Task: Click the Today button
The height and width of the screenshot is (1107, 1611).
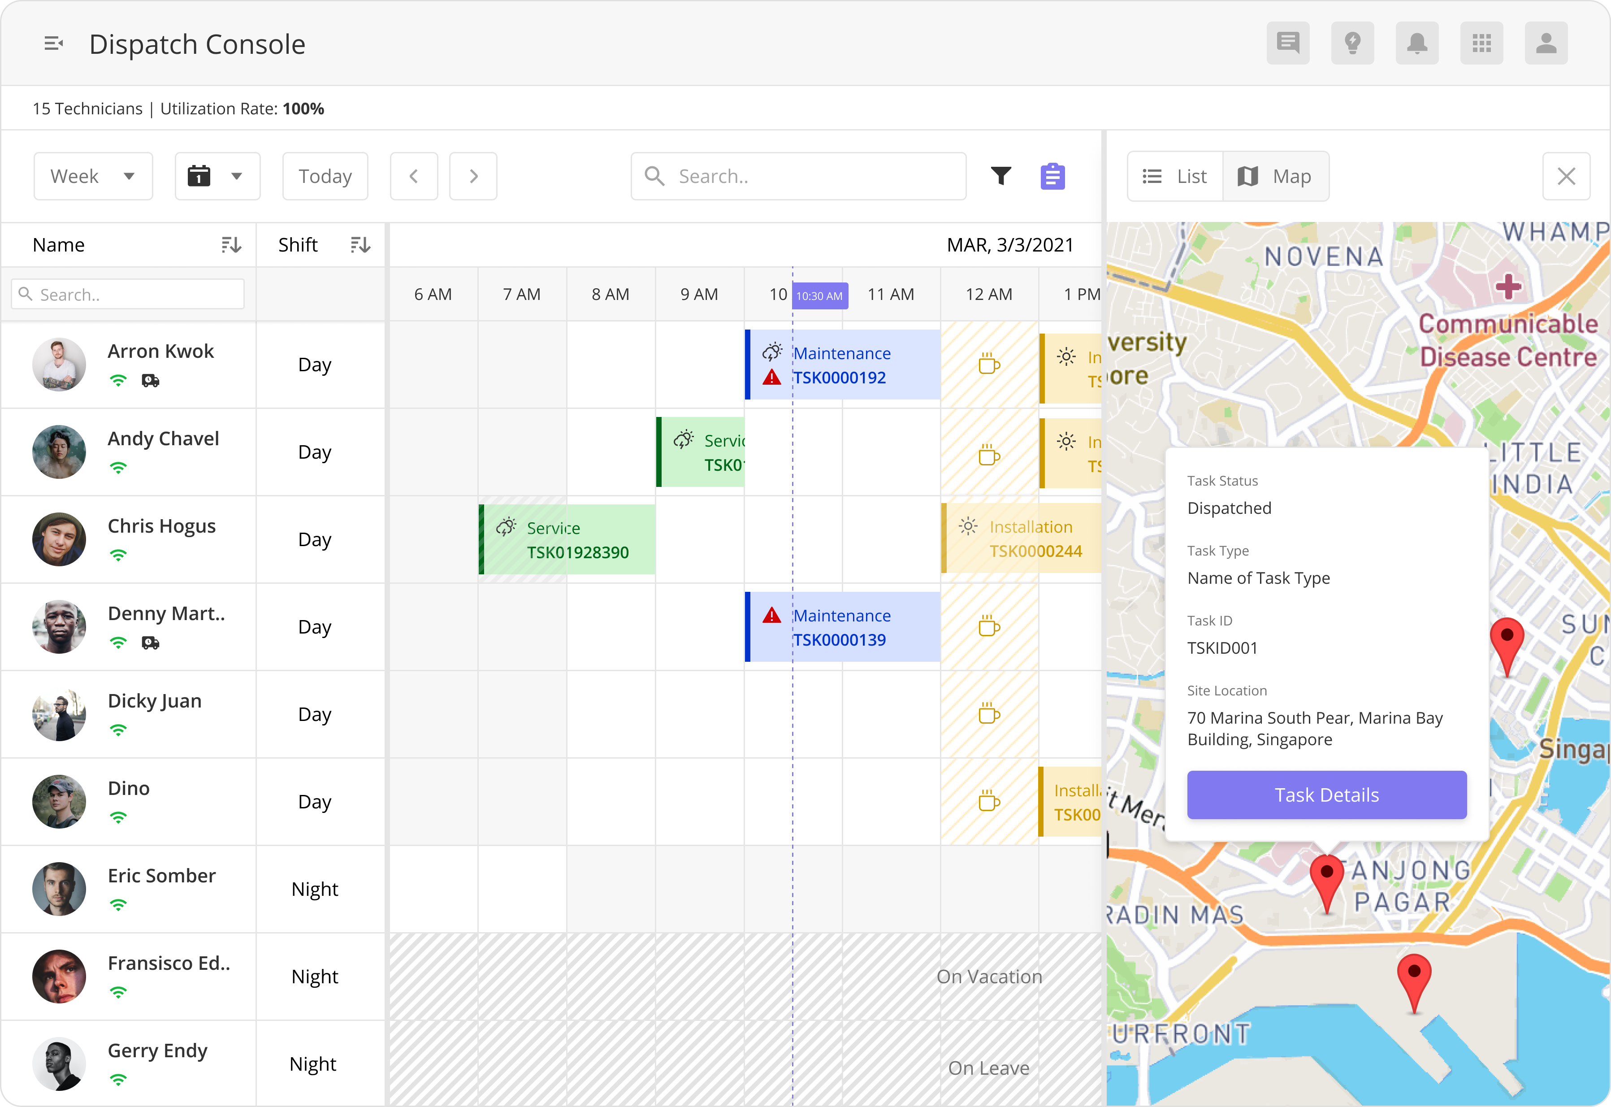Action: click(x=325, y=176)
